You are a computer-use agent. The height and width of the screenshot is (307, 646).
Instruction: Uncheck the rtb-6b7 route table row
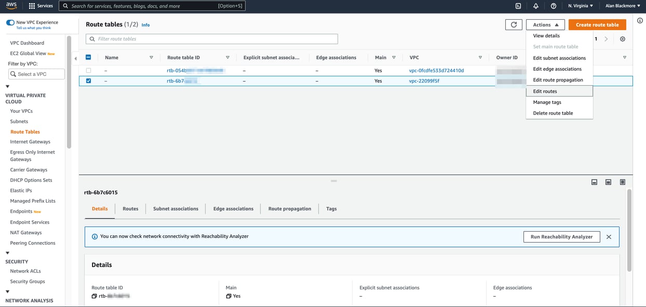(88, 81)
